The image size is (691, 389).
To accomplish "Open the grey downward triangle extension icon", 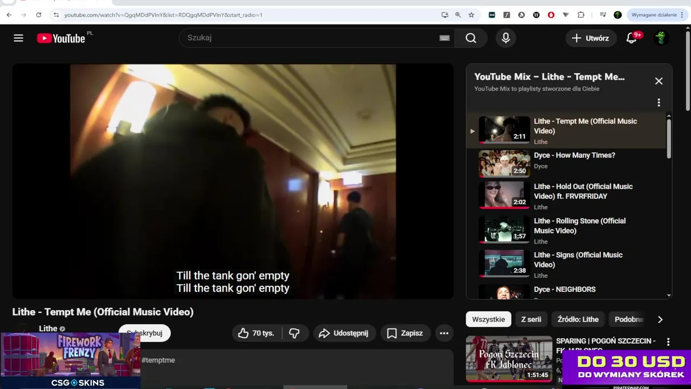I will pos(566,15).
